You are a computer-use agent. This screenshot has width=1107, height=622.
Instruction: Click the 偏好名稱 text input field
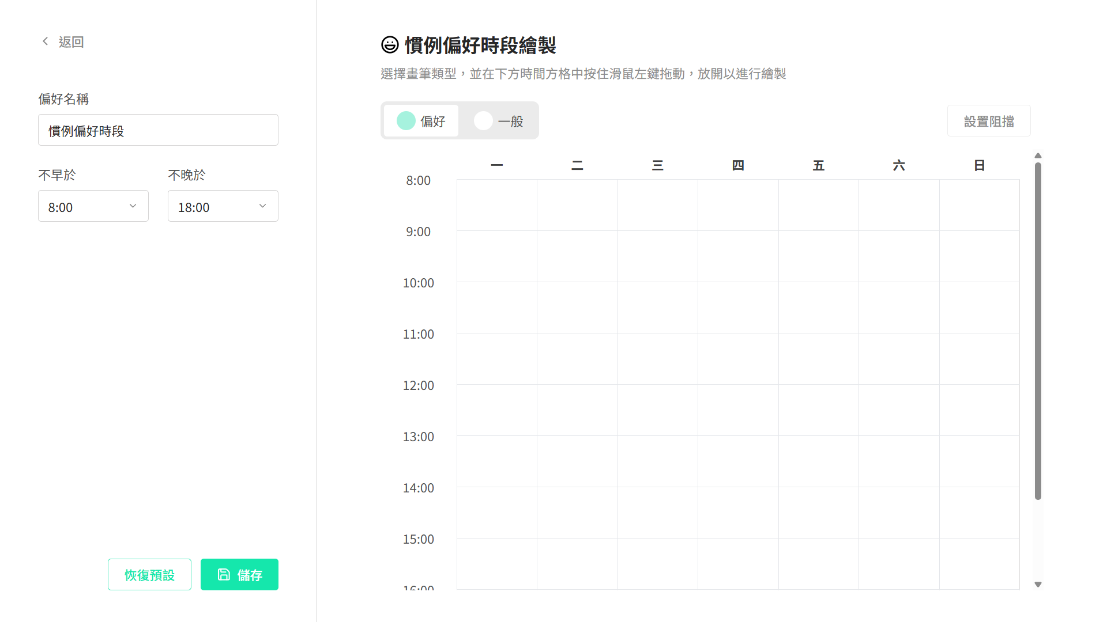tap(158, 130)
